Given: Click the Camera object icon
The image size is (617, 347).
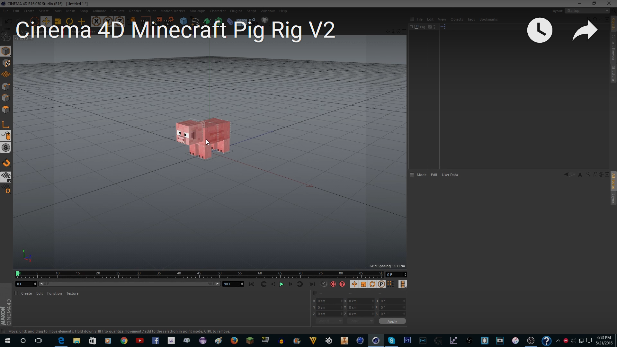Looking at the screenshot, I should click(x=253, y=22).
